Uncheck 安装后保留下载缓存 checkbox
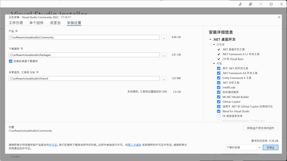 pyautogui.click(x=11, y=61)
